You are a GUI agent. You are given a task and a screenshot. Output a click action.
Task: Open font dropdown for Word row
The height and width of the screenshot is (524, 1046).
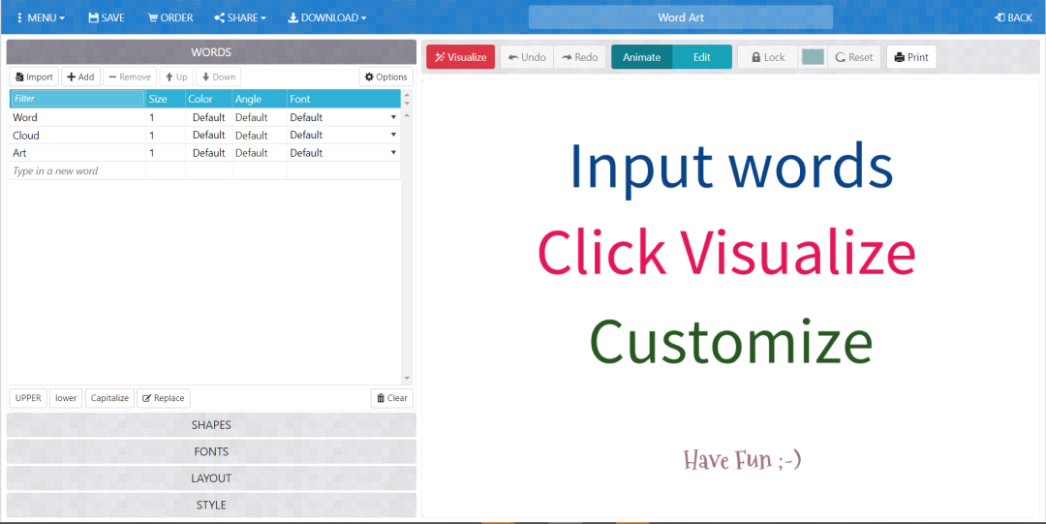pos(393,117)
